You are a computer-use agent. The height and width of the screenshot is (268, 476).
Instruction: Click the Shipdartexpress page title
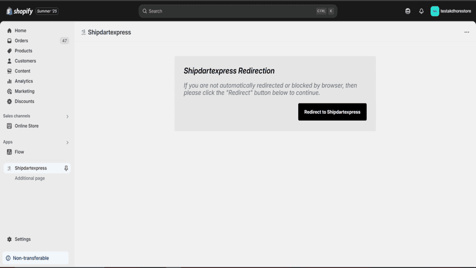(109, 32)
